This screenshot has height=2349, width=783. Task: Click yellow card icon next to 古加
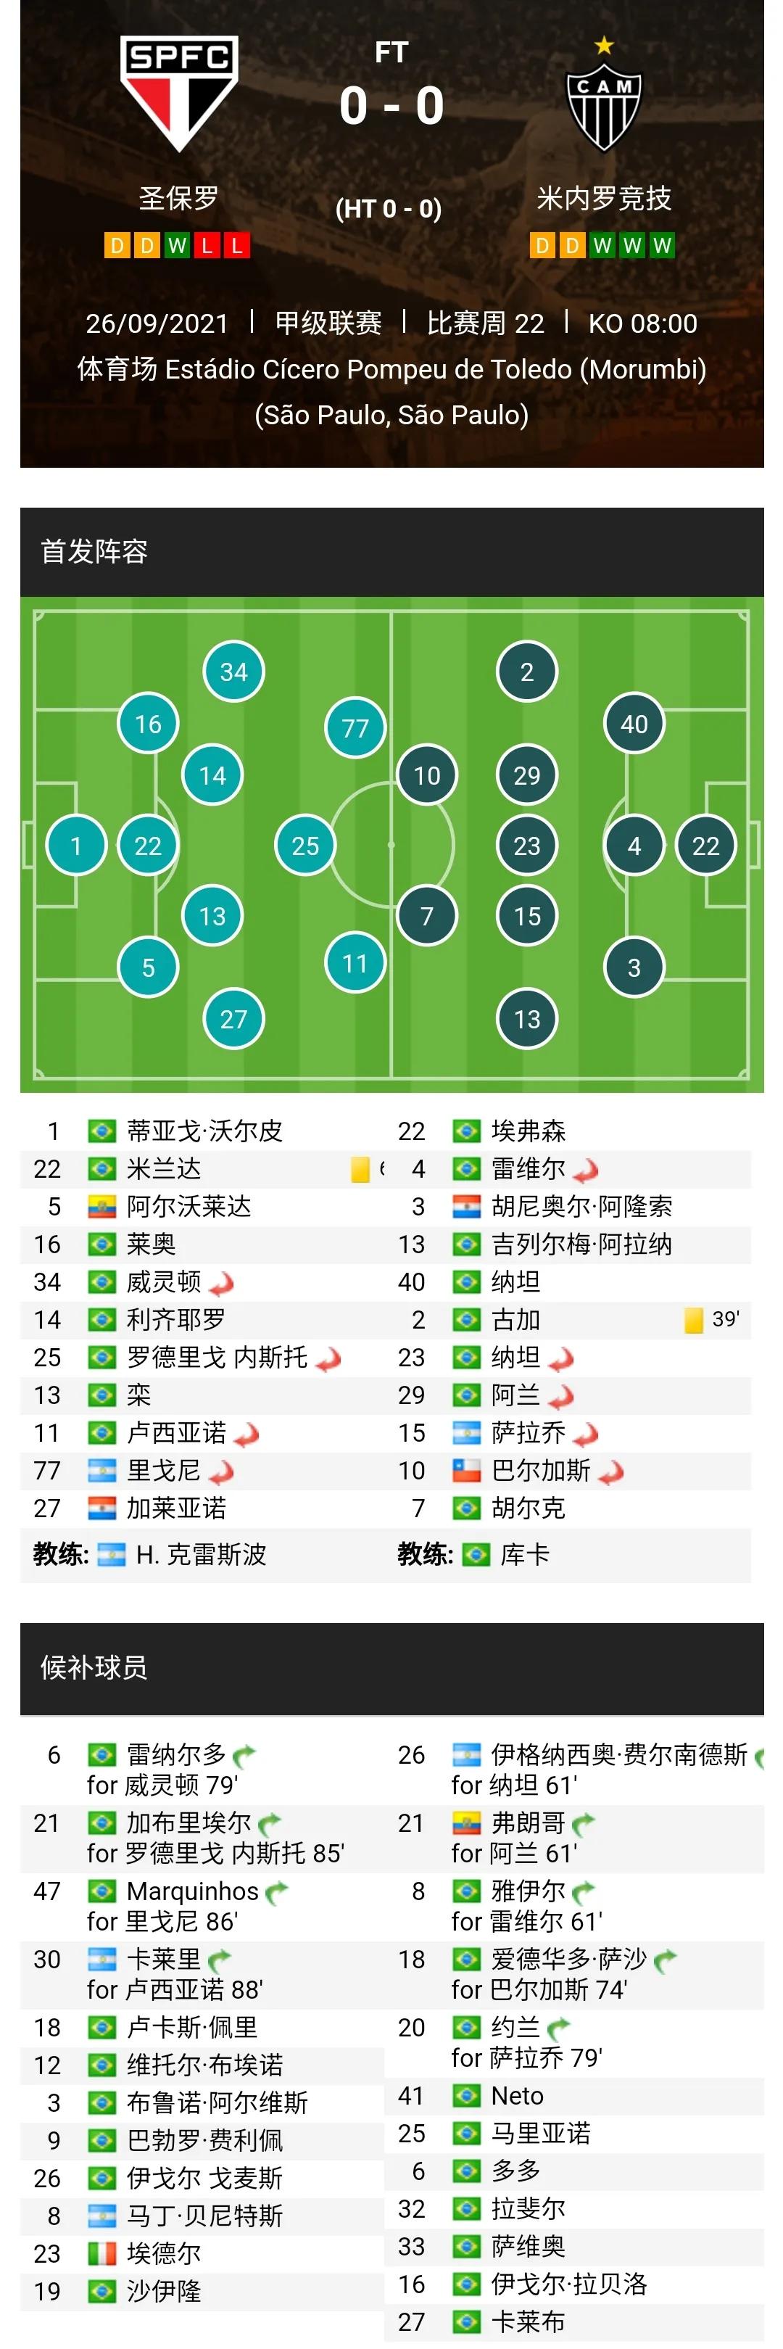[x=694, y=1319]
